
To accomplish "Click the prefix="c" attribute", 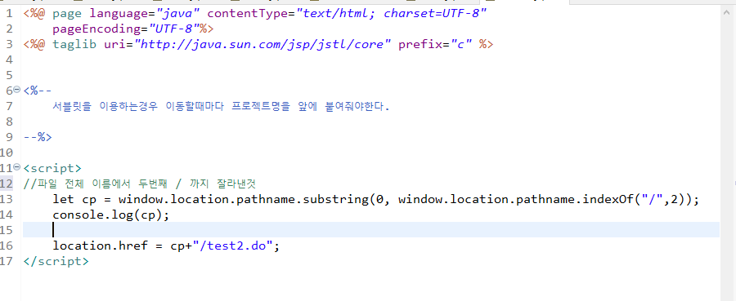I will click(435, 45).
